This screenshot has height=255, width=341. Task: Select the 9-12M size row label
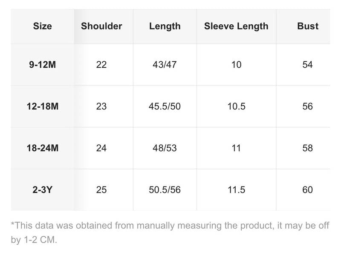coord(42,65)
